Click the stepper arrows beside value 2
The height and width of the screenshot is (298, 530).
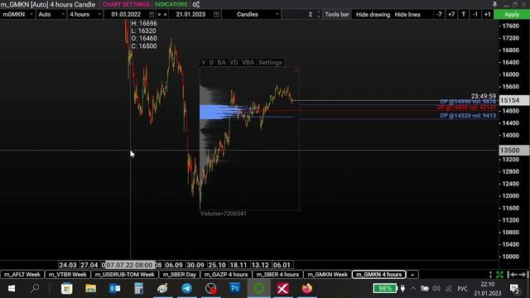click(x=318, y=15)
